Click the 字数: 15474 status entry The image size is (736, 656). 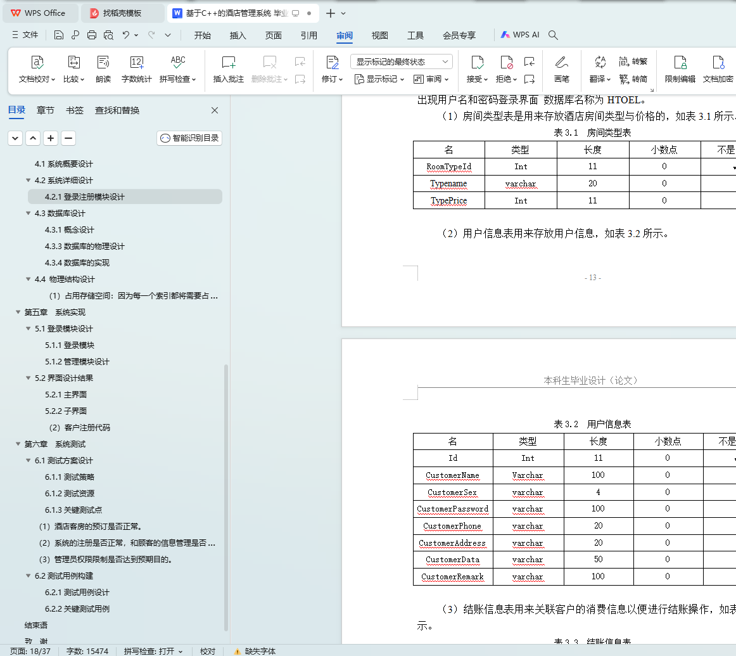click(x=87, y=652)
